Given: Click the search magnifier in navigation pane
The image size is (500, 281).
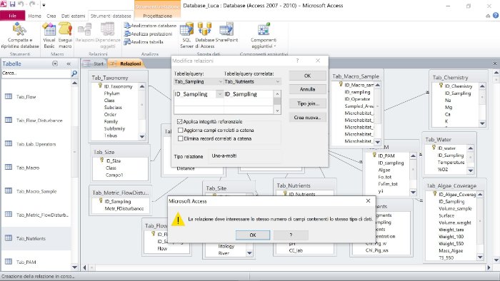Looking at the screenshot, I should pyautogui.click(x=74, y=73).
